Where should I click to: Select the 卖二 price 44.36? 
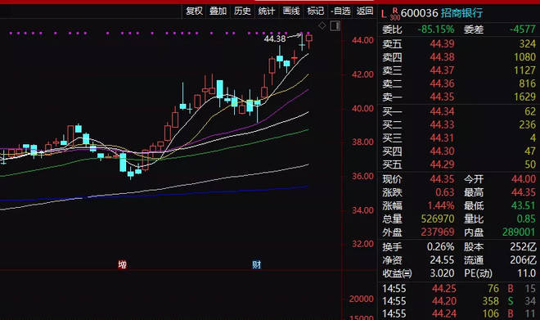pos(442,83)
